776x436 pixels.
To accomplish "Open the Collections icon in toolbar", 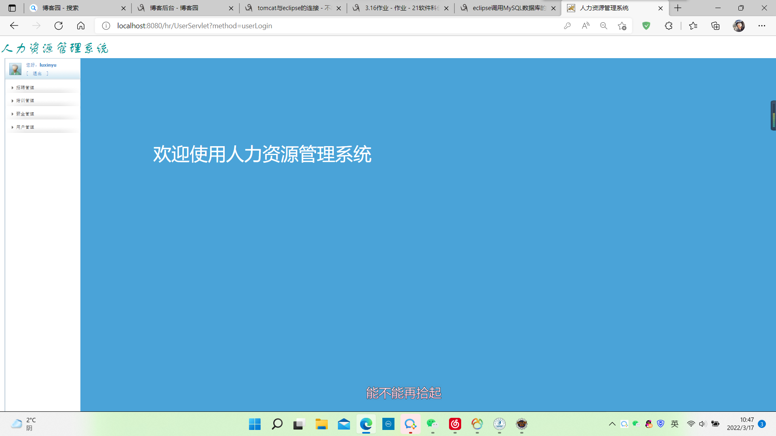I will [715, 26].
